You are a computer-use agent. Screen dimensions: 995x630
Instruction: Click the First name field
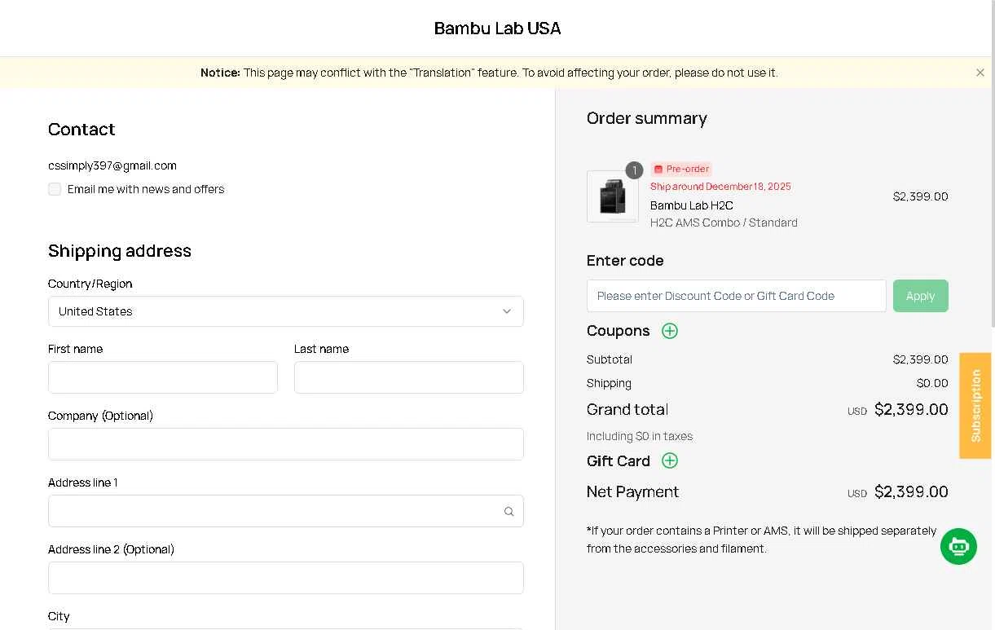tap(163, 377)
